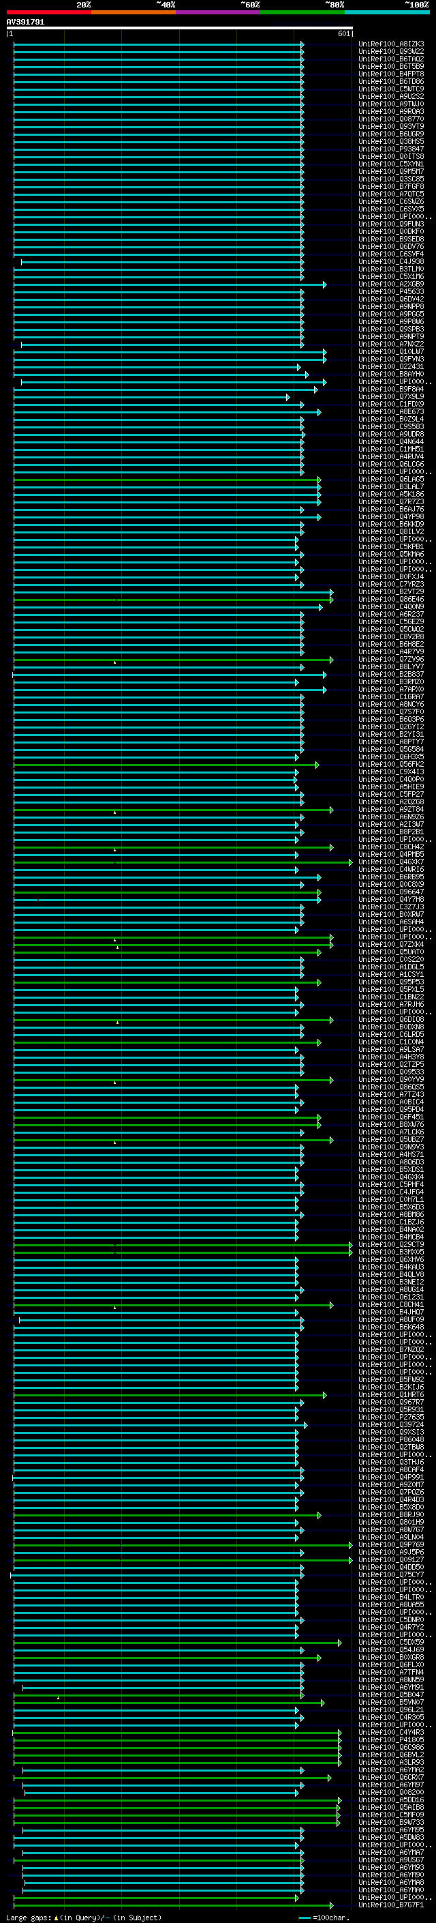Select UniRef100_O96647 label

click(x=390, y=892)
